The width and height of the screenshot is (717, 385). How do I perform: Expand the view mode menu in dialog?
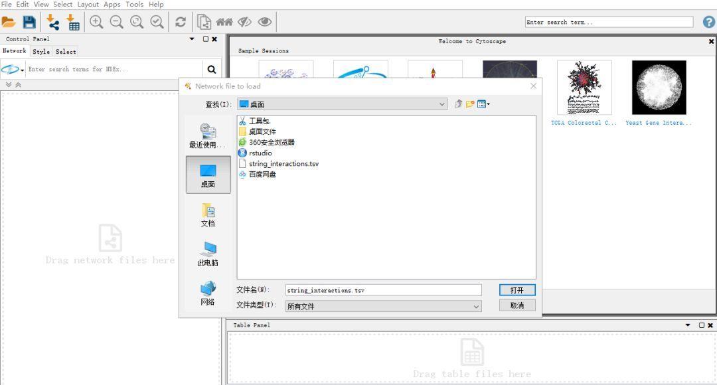tap(485, 104)
